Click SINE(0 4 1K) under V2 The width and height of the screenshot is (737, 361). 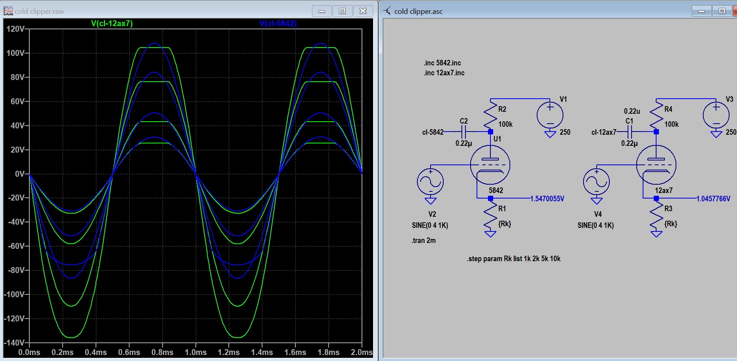430,225
